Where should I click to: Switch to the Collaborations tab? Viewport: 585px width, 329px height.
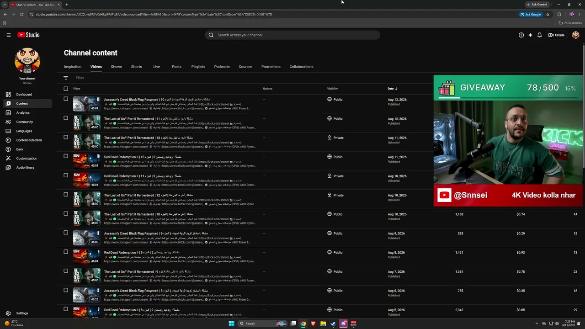(302, 67)
